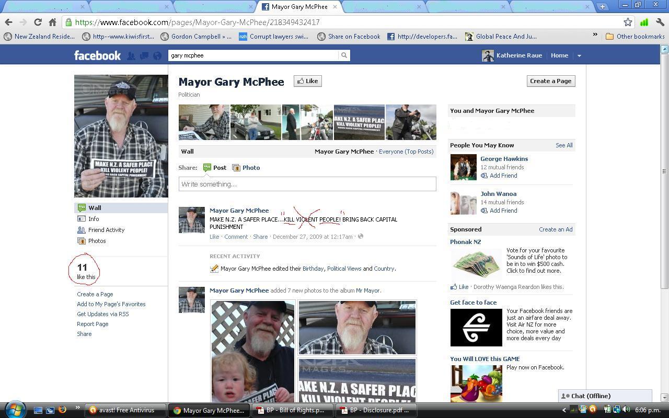Go to browser Home icon
The image size is (669, 418).
coord(52,22)
